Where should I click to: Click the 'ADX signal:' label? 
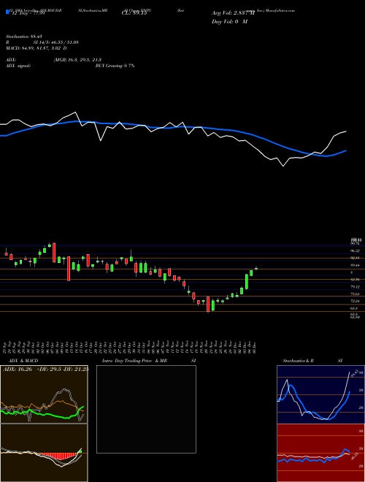click(18, 66)
